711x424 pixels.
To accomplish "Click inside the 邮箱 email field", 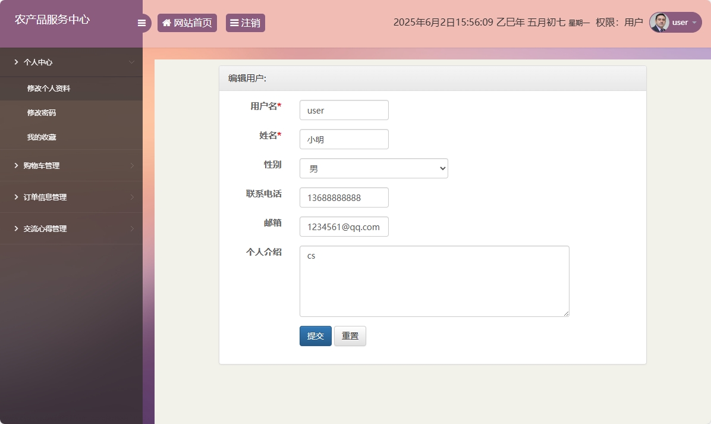I will (344, 227).
